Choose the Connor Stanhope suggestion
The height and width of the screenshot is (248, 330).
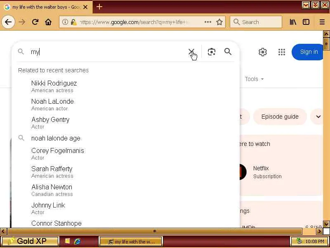point(125,223)
